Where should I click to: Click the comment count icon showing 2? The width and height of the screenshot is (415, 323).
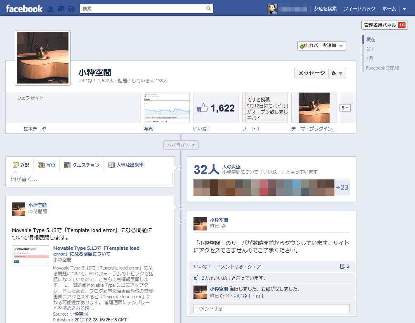pos(344,266)
